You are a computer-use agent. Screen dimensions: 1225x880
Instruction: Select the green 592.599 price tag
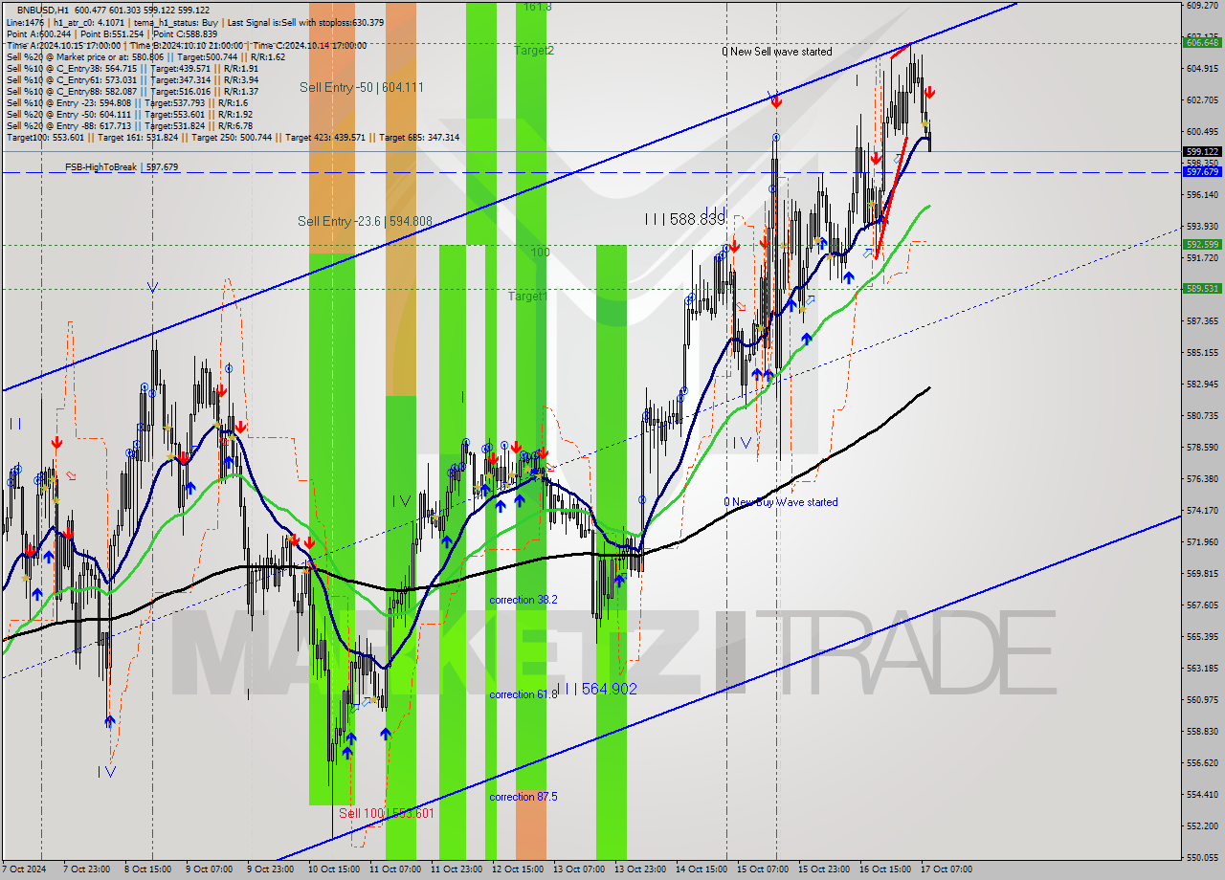pos(1202,244)
